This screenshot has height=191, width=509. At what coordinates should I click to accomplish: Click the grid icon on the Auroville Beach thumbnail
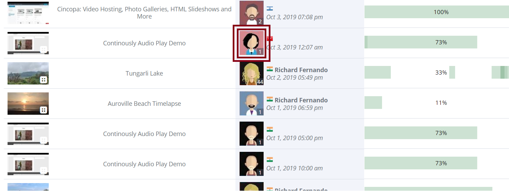click(x=43, y=110)
